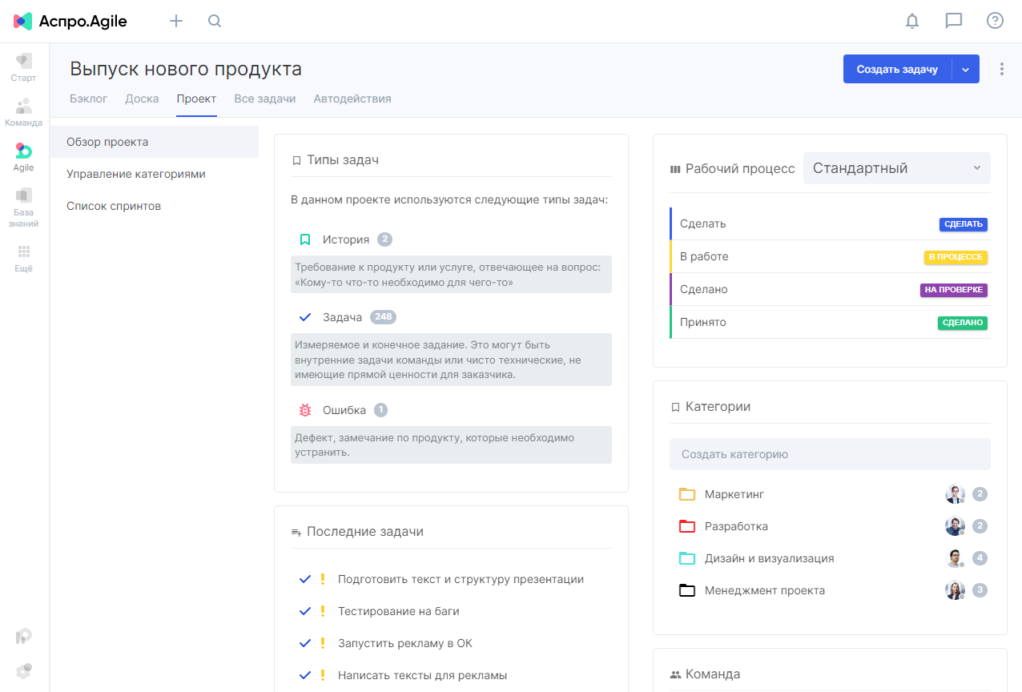Toggle checkmark of Запустить рекламу в ОК

[304, 643]
